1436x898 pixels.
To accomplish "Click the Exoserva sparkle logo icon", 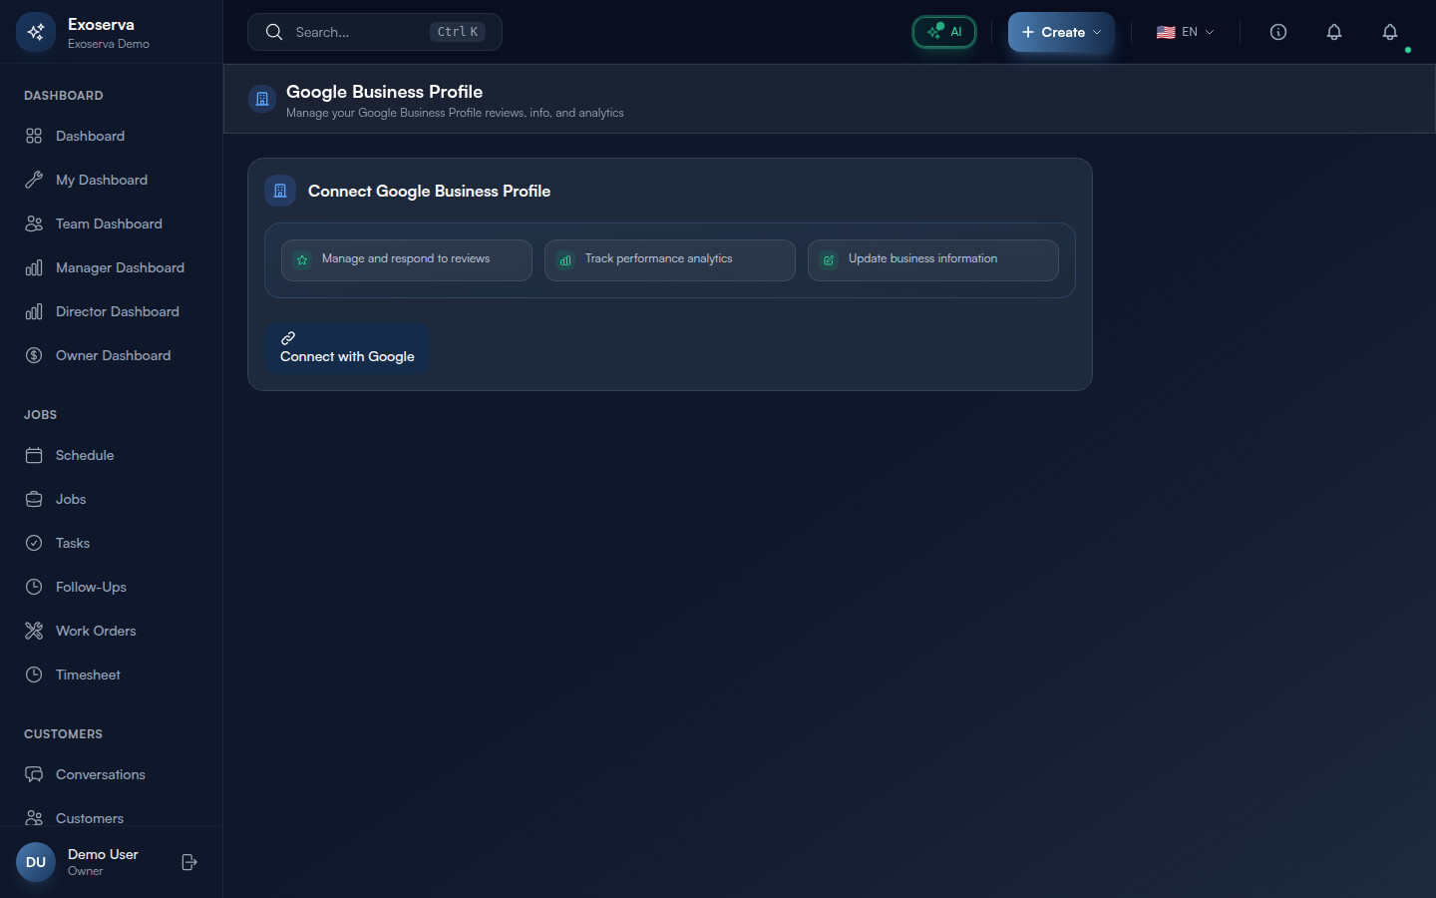I will coord(36,32).
